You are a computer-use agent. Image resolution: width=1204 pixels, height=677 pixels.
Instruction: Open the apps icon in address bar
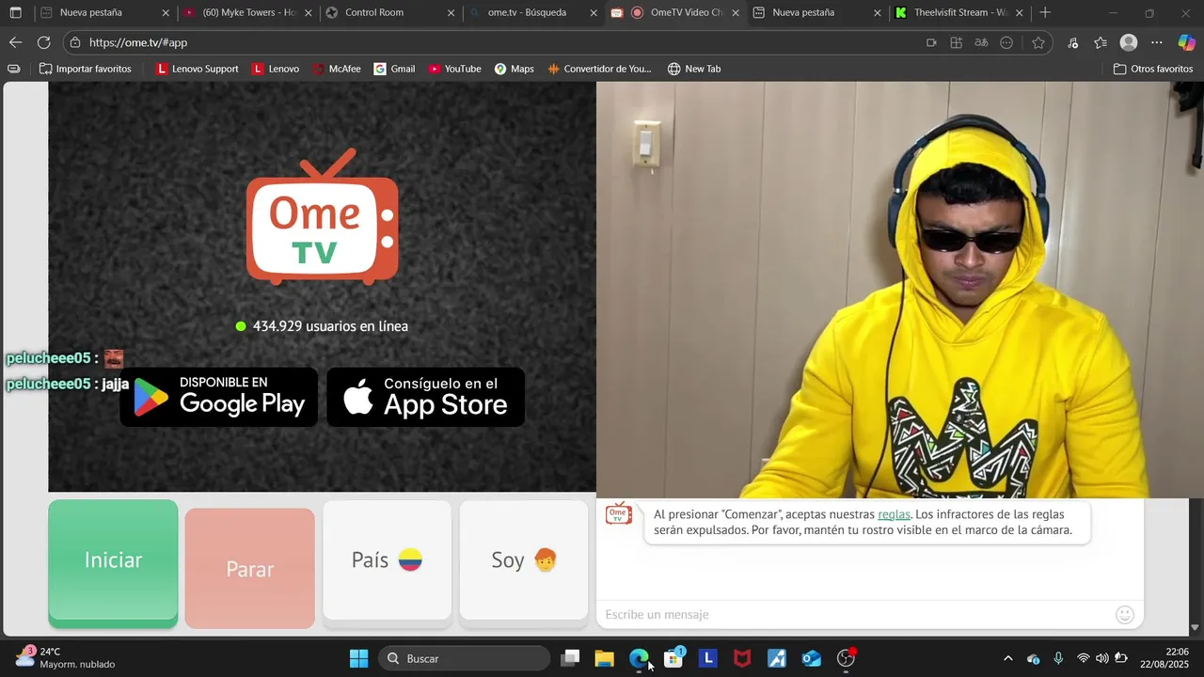957,42
